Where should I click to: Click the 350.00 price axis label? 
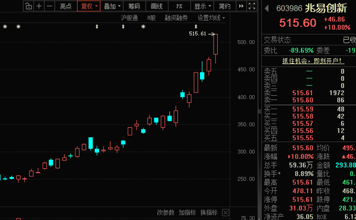(246, 124)
